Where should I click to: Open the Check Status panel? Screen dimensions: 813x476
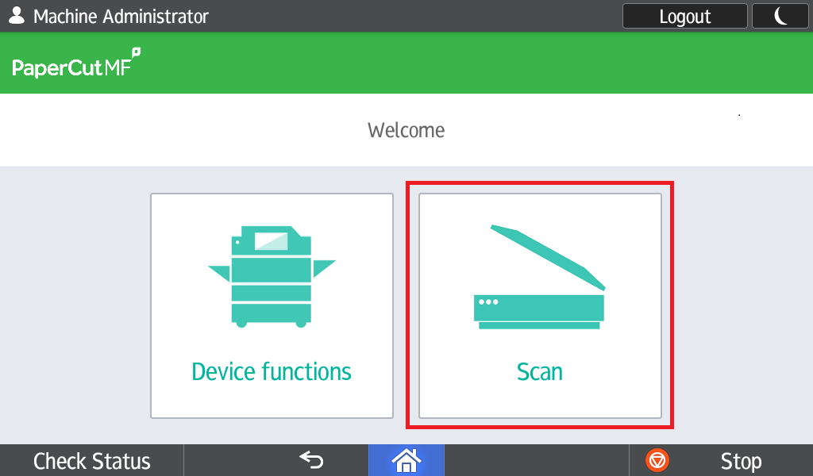(x=92, y=461)
